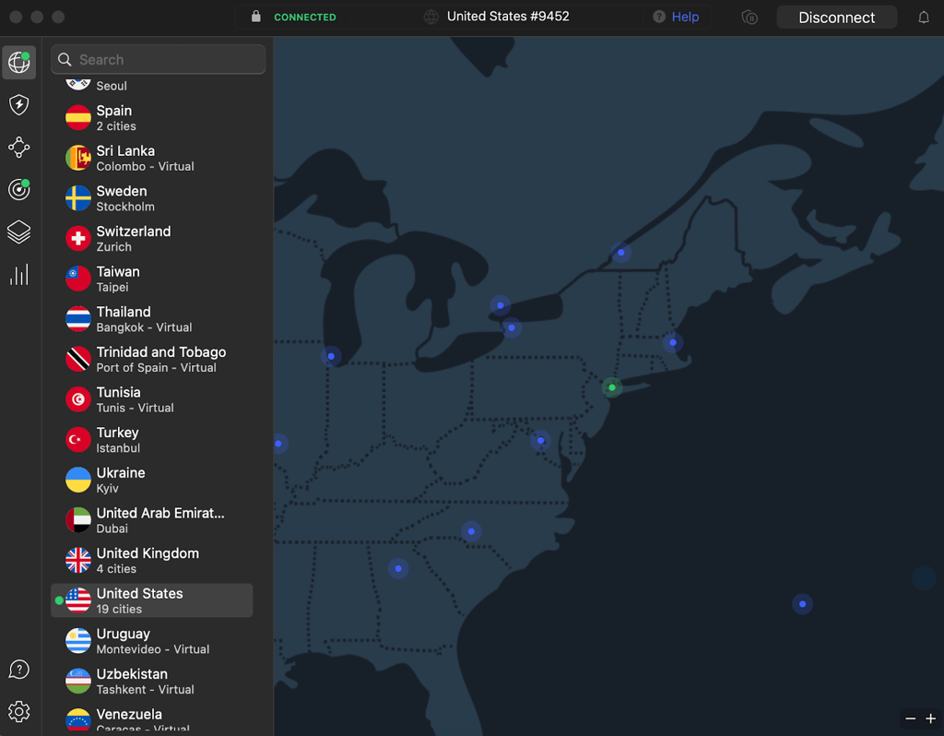Click the green connected server map marker
The image size is (944, 736).
(x=612, y=387)
